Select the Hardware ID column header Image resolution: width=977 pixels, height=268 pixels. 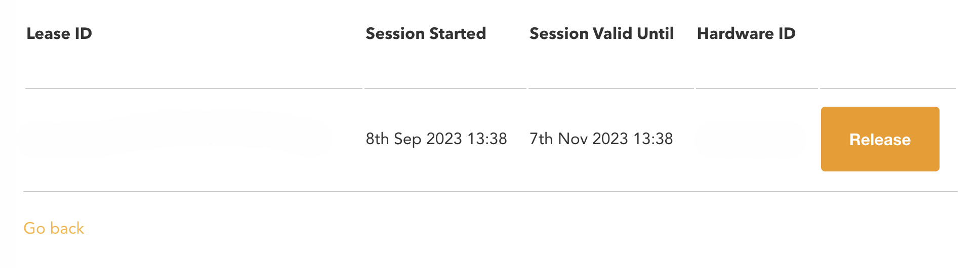click(746, 33)
